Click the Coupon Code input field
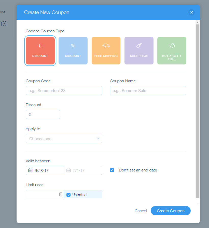Viewport: 209px width, 228px height. click(x=64, y=90)
